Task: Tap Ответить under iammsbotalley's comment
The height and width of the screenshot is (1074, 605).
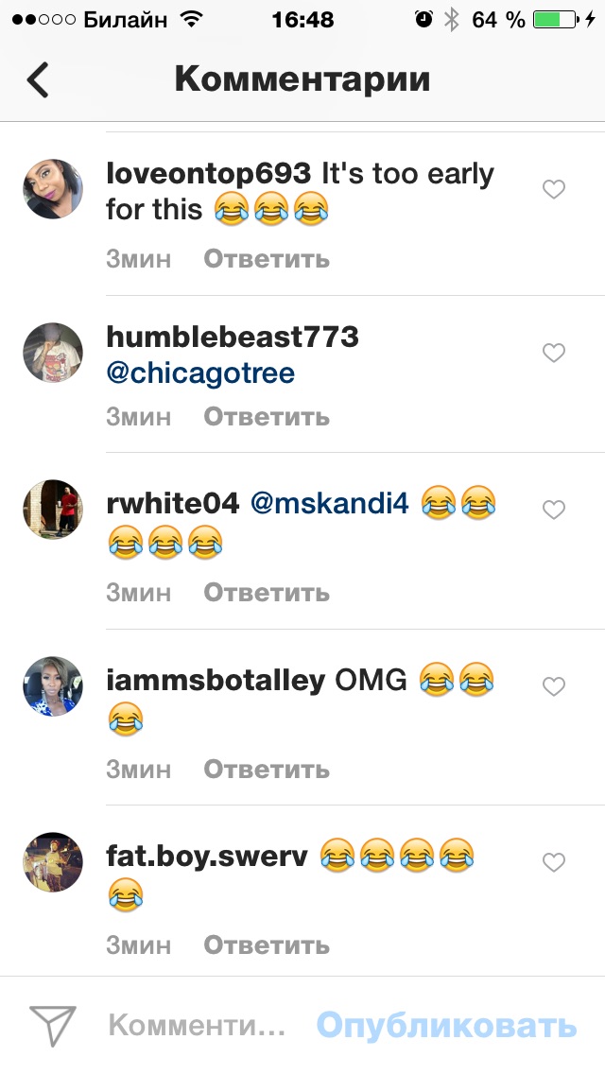Action: (x=267, y=770)
